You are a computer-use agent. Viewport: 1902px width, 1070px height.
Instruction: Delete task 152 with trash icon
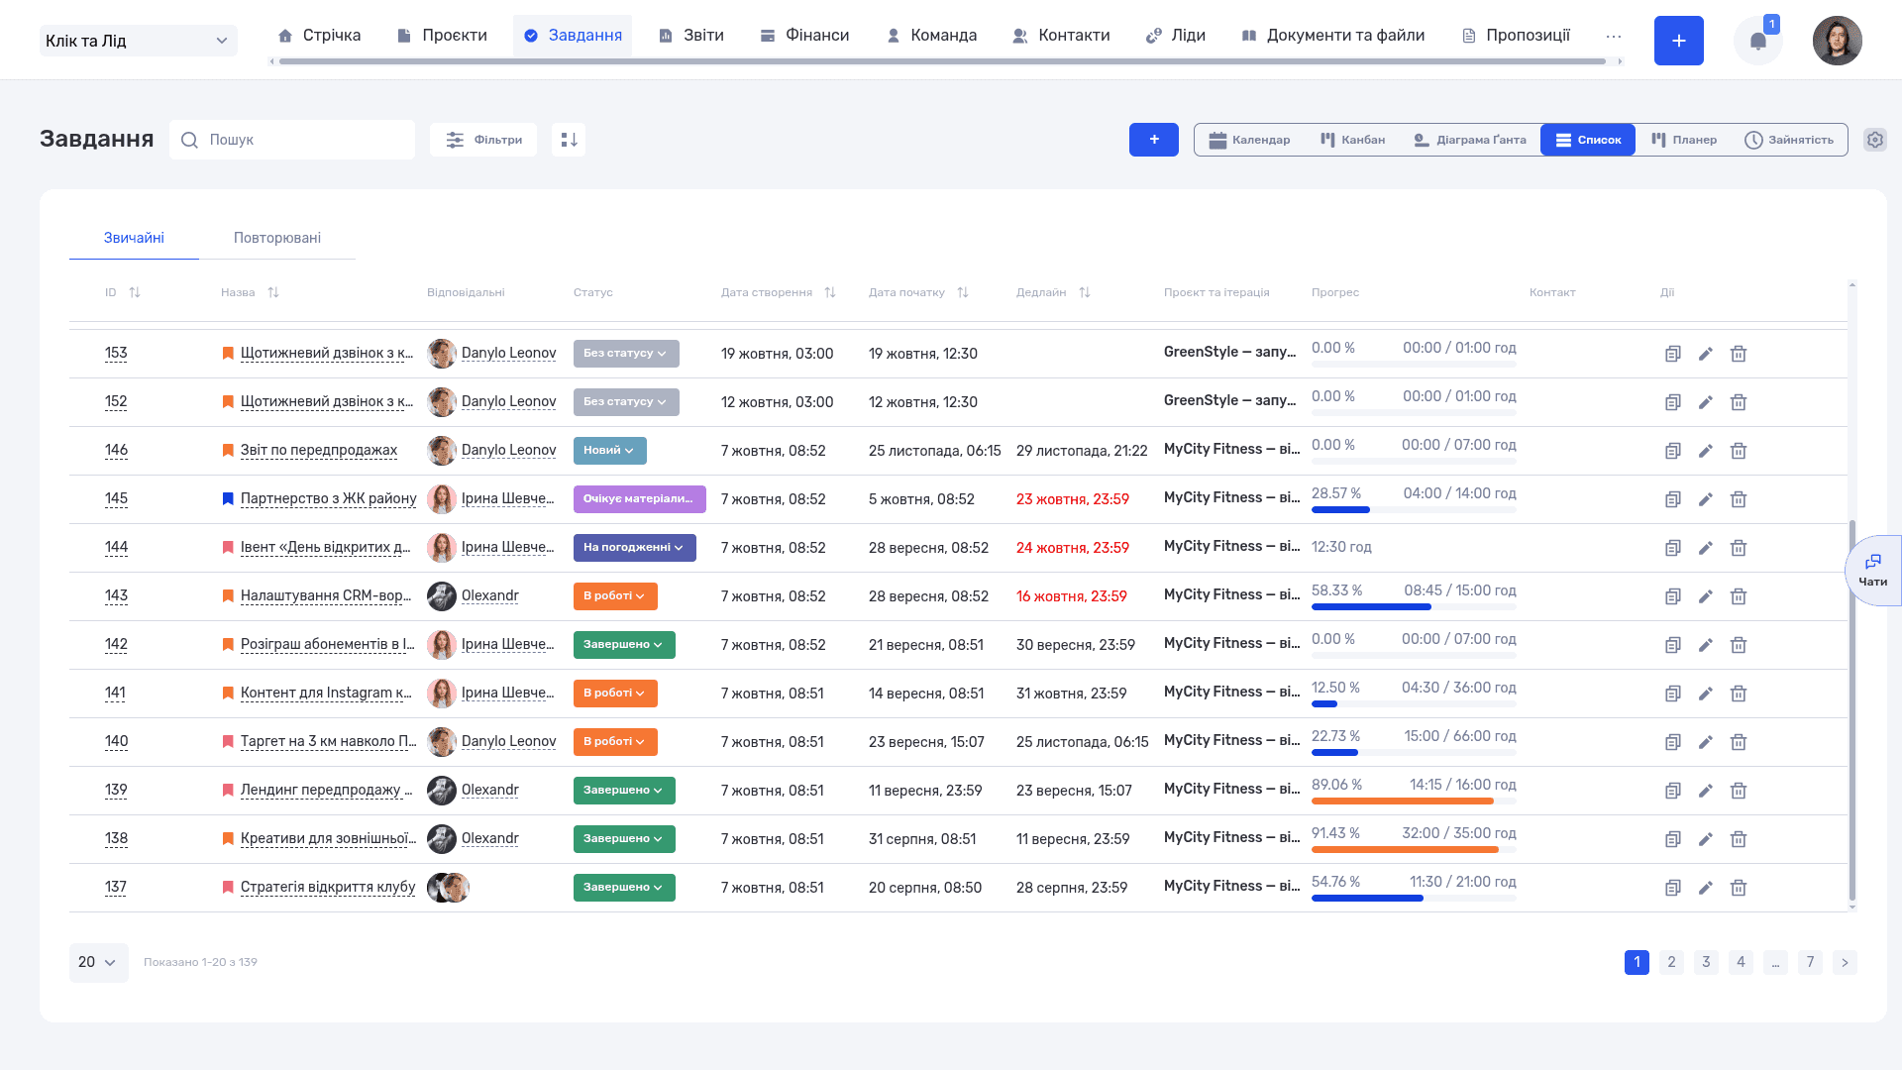(x=1739, y=402)
